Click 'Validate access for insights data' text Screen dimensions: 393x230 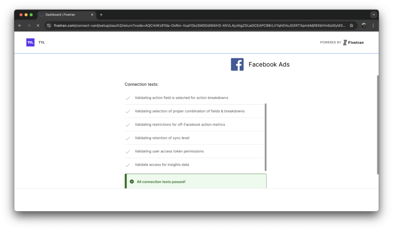tap(162, 165)
